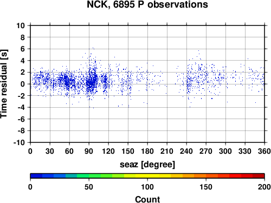The height and width of the screenshot is (203, 271).
Task: Click the orange segment of the colorbar
Action: click(x=194, y=176)
